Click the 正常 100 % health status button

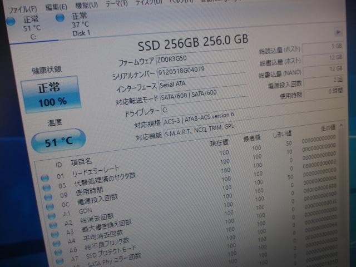pos(51,94)
